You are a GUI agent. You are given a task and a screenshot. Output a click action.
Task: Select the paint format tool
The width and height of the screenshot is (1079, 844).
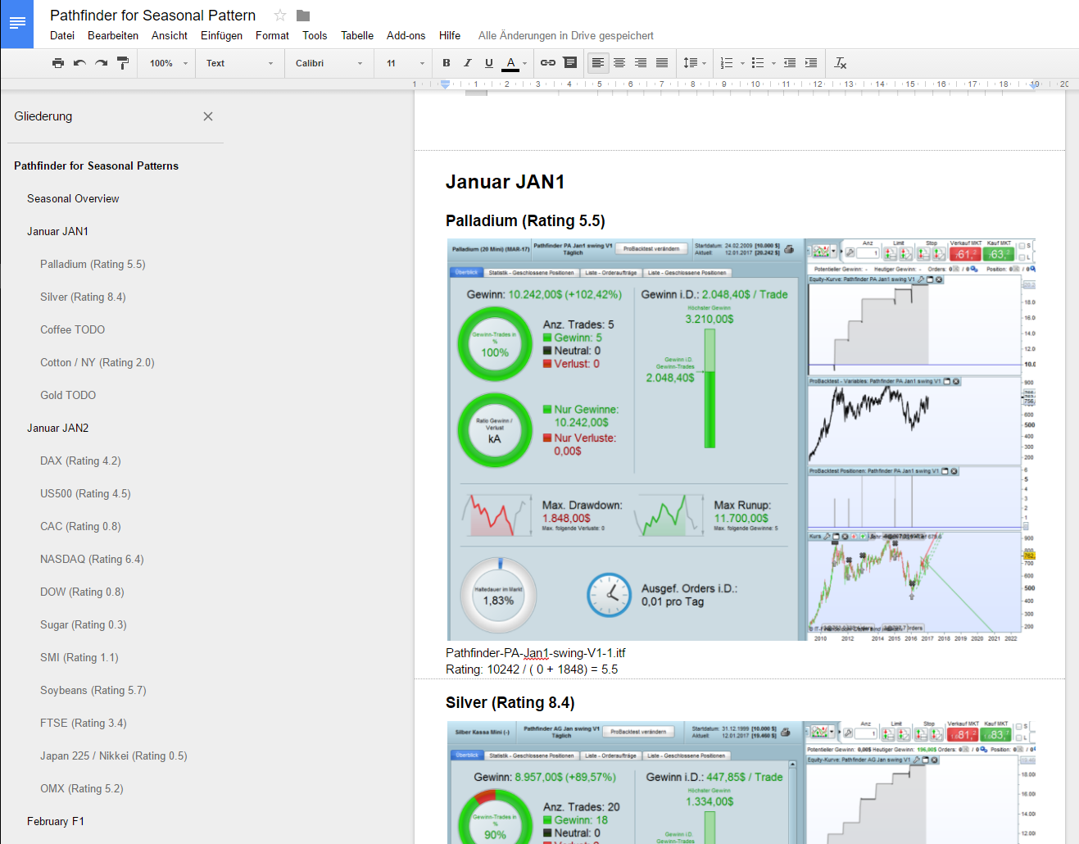tap(123, 63)
